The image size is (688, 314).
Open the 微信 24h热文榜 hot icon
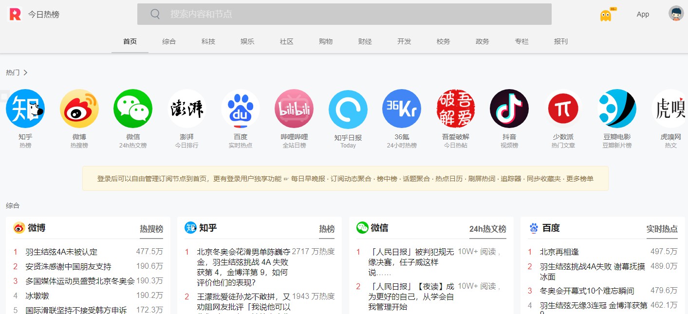click(133, 109)
